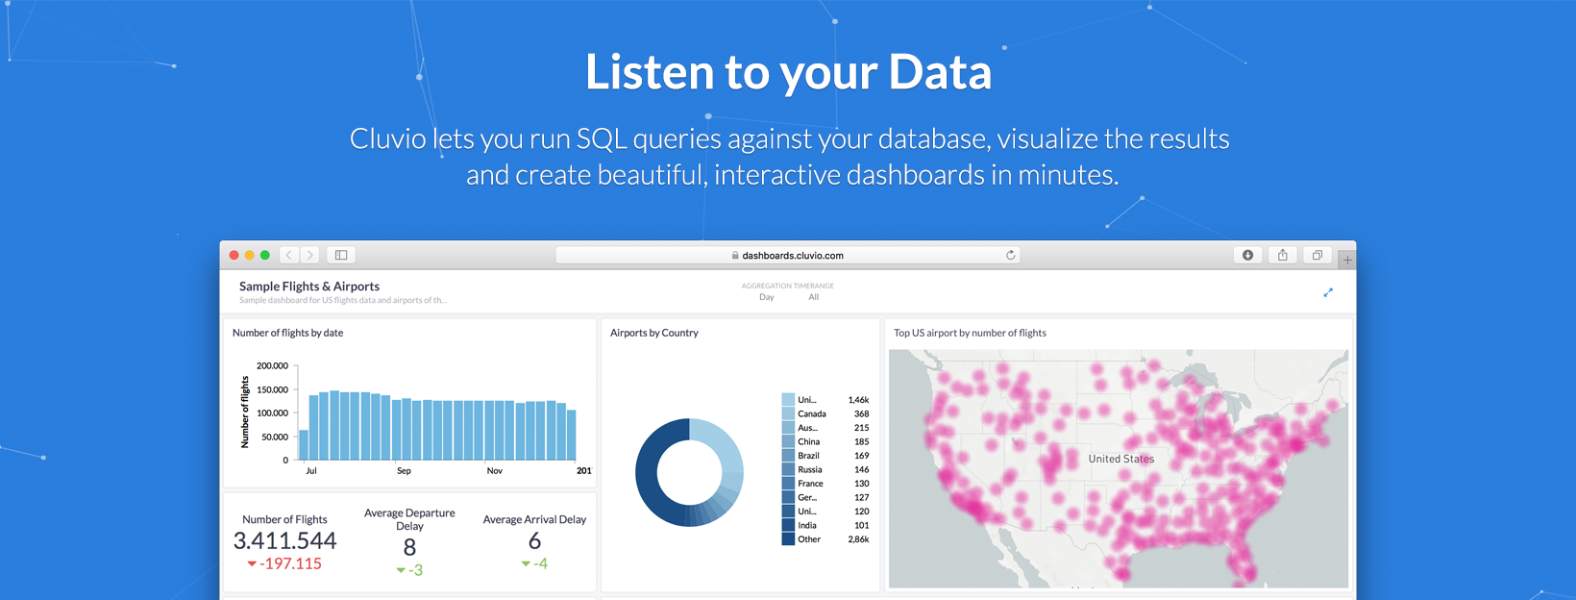1576x600 pixels.
Task: Reload the page via address bar icon
Action: [x=1010, y=255]
